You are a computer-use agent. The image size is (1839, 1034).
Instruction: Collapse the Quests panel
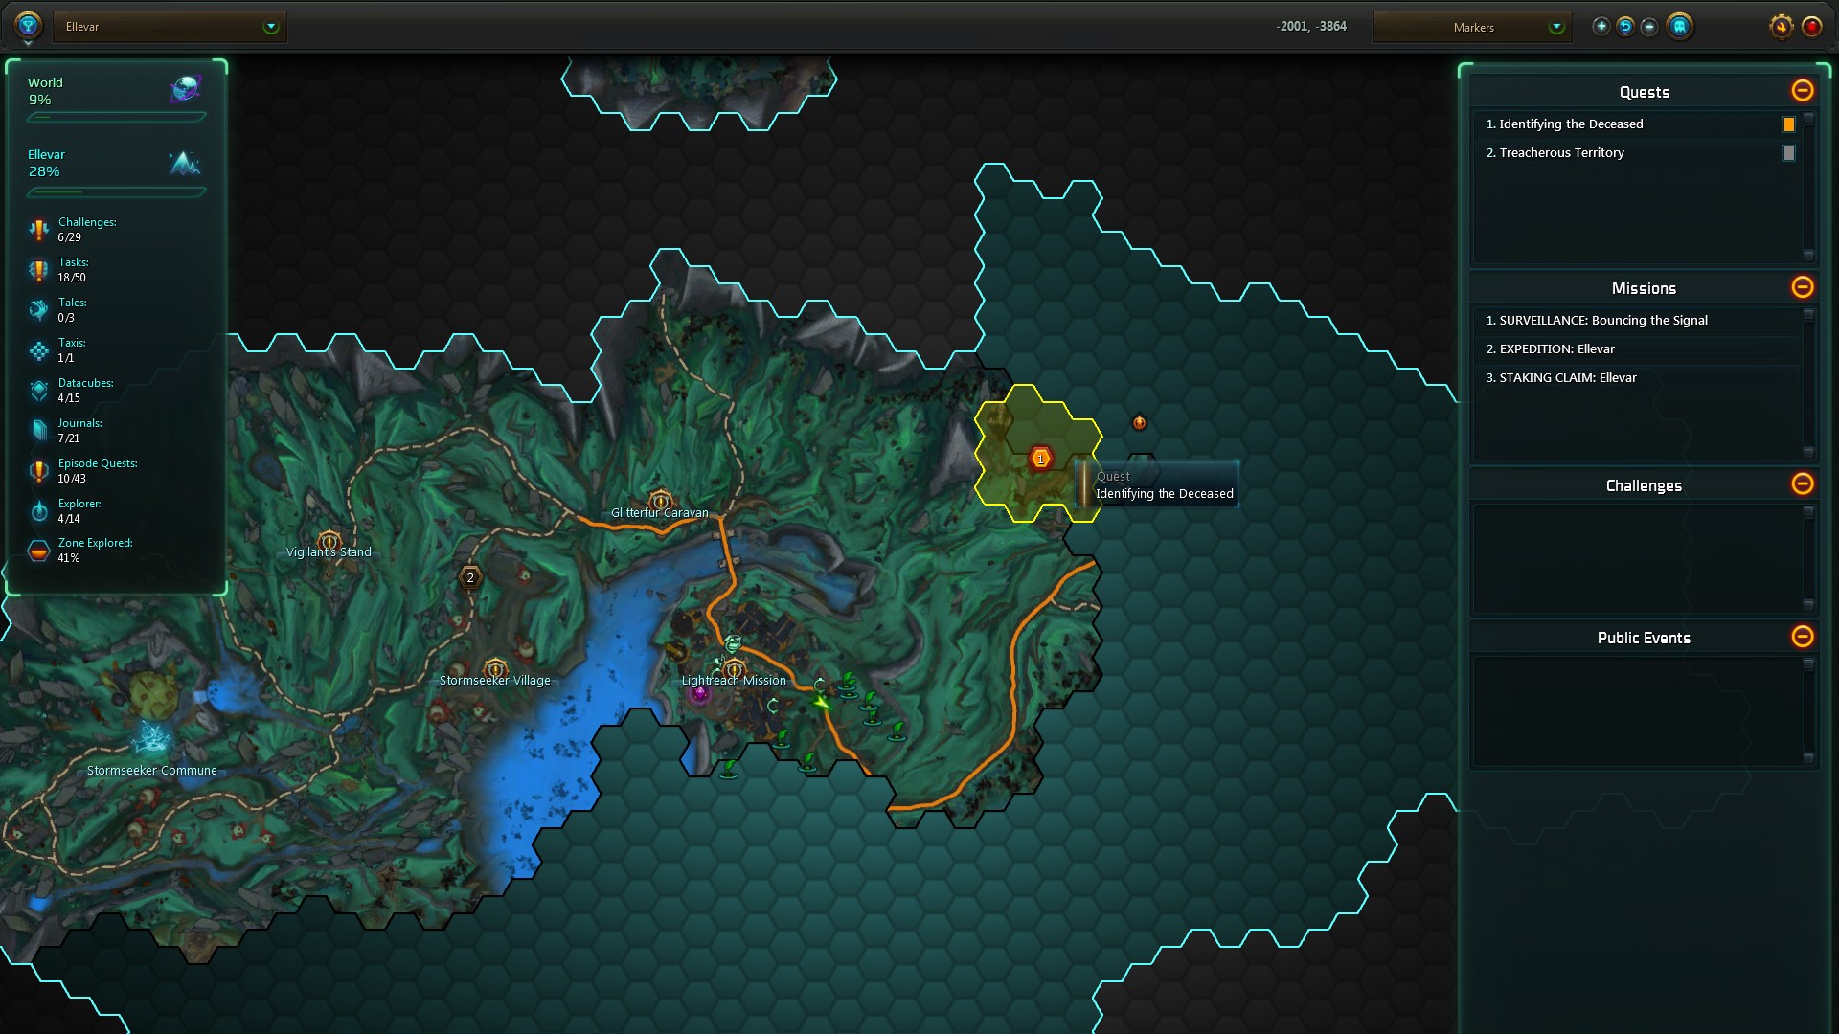pos(1802,91)
